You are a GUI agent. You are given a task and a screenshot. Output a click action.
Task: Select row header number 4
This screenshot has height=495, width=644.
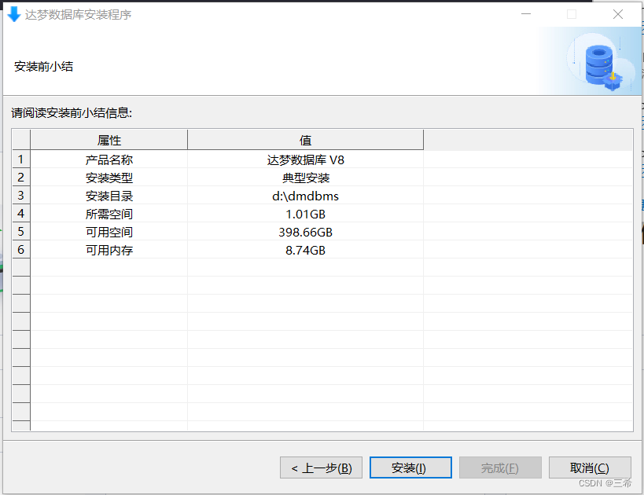point(21,214)
